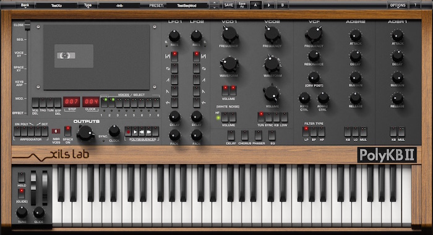Step to next preset with down arrow
433x235 pixels.
[x=214, y=7]
